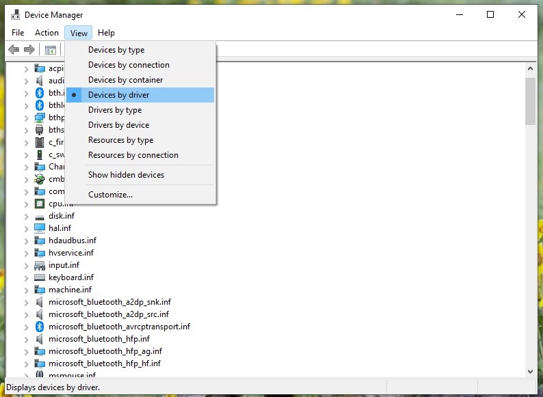Toggle Show hidden devices in the View menu

(x=126, y=175)
